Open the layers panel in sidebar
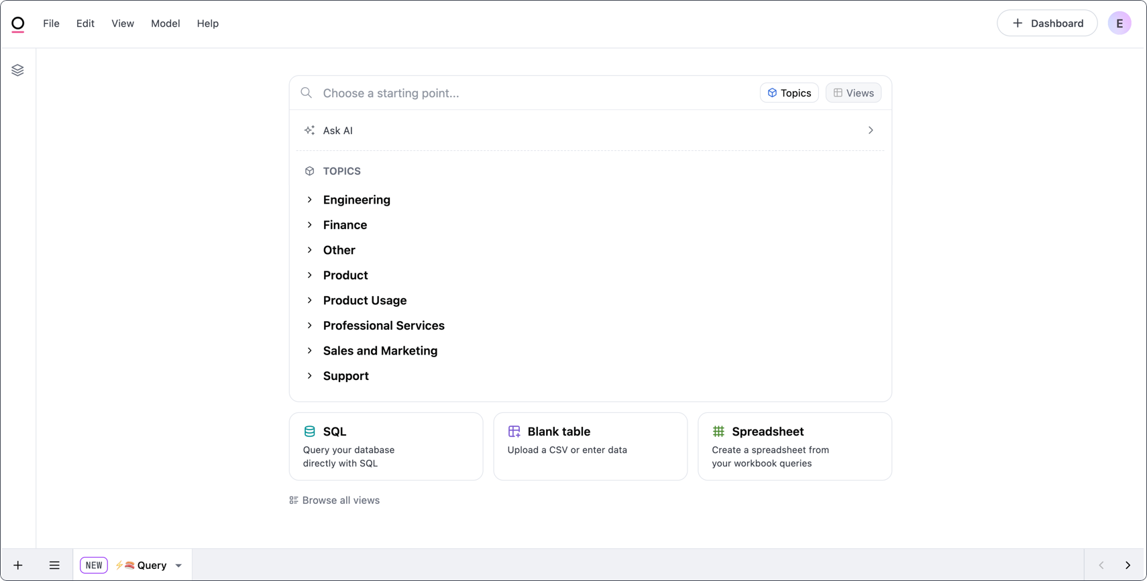 tap(18, 70)
